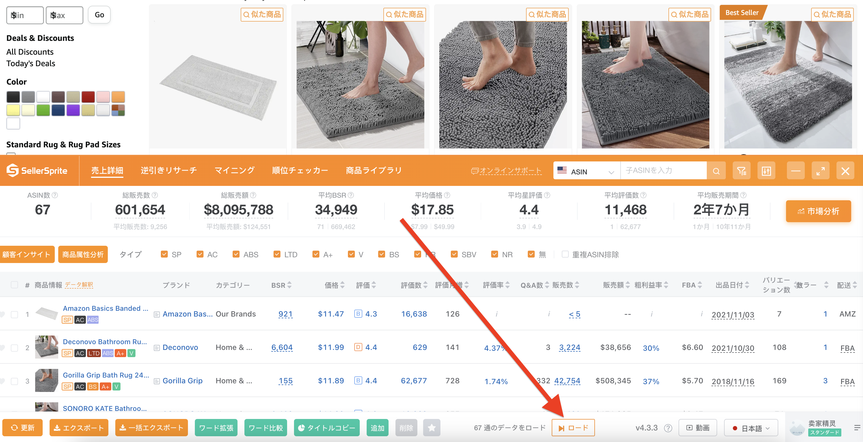Click the ASIN search magnifier icon
This screenshot has height=442, width=863.
coord(716,171)
